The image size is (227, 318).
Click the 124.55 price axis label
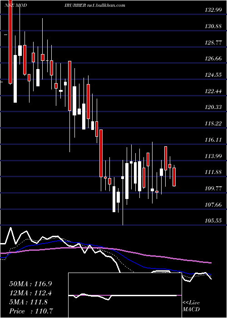213,75
